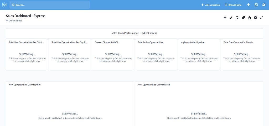This screenshot has height=126, width=269.
Task: Click Still Waiting text in Current Closure Ratio card
Action: point(113,54)
